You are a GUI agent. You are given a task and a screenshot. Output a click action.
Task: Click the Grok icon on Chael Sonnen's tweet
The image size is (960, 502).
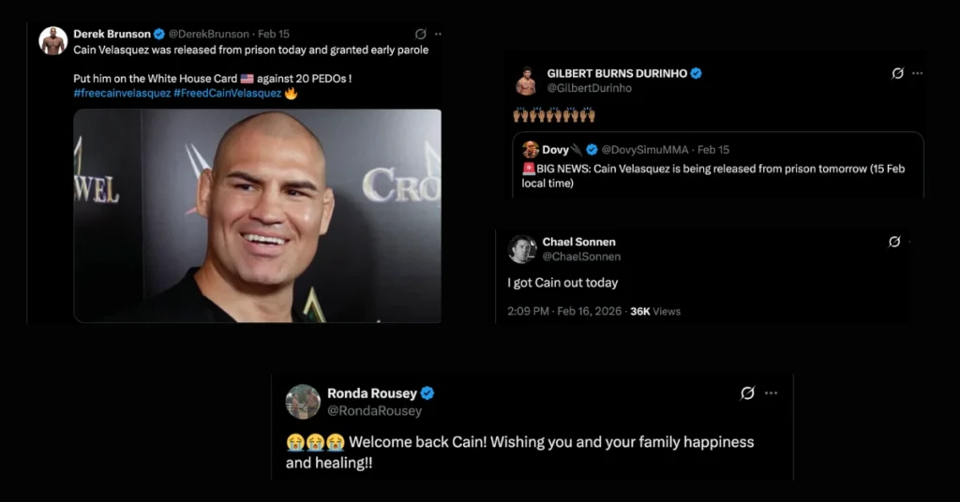pyautogui.click(x=894, y=243)
